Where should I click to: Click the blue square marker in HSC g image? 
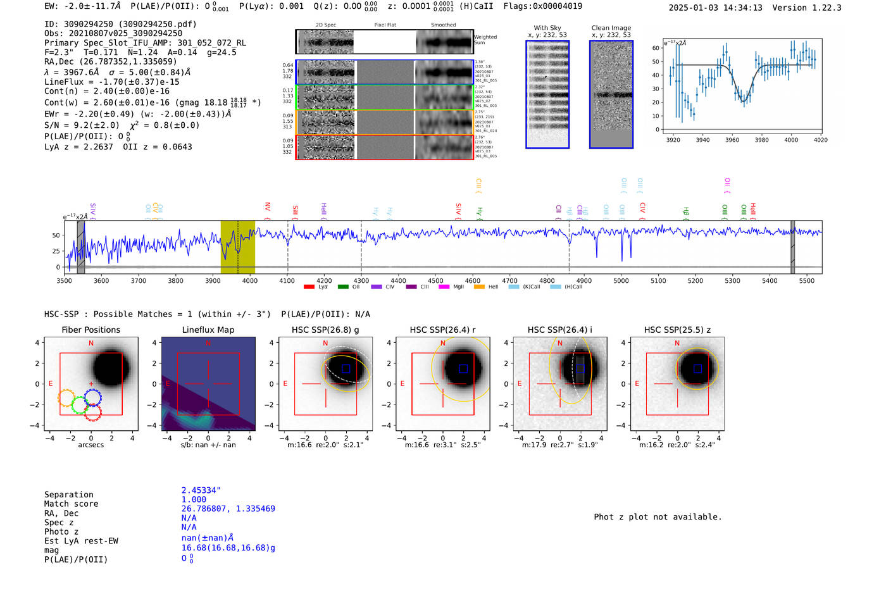[x=346, y=368]
